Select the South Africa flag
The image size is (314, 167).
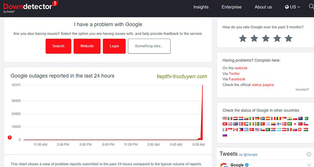coord(262,118)
